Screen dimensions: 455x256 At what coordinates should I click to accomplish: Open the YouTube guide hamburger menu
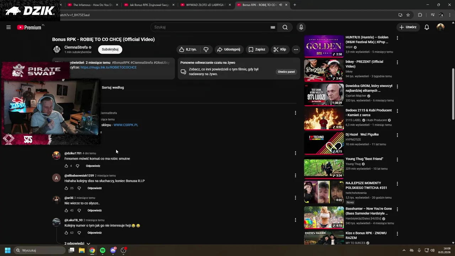pos(9,27)
